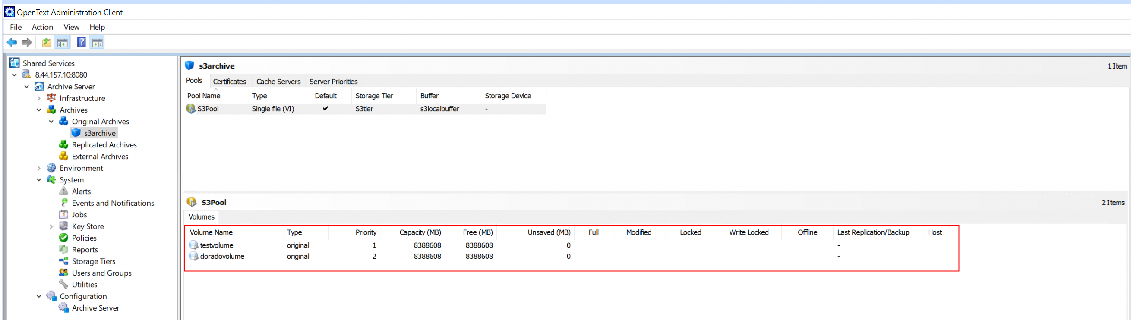Collapse the 8.44.157.10:8080 server node

15,75
